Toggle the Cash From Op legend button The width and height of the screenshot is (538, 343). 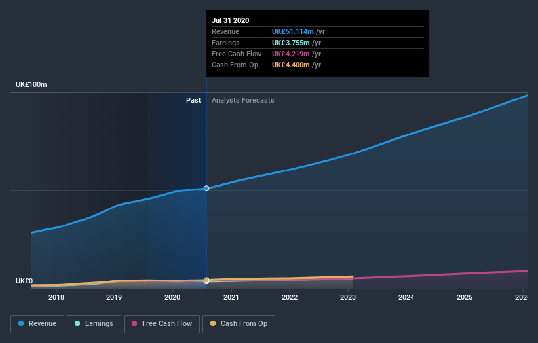(x=239, y=324)
